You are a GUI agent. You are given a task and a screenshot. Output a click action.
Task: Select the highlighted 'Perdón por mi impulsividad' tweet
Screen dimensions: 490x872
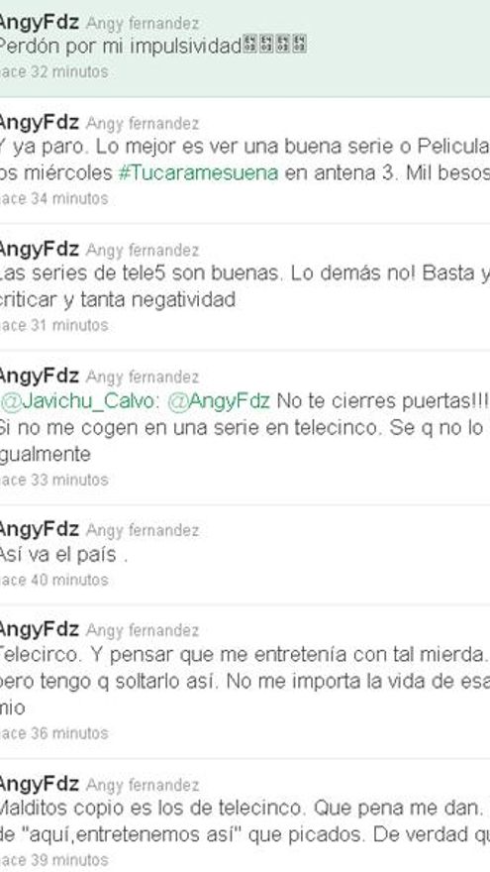click(x=245, y=49)
